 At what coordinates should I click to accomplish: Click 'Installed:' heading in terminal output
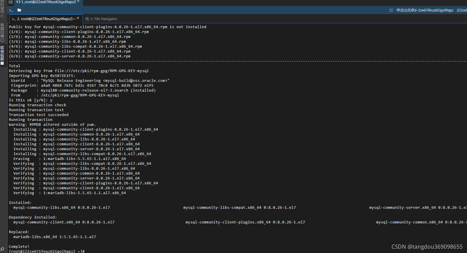(x=20, y=202)
